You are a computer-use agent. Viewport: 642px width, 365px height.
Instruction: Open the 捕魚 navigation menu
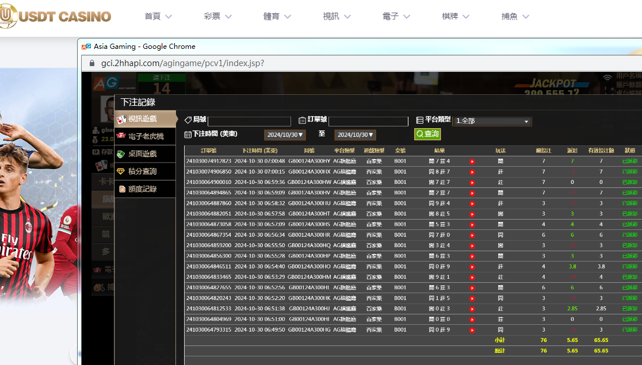pos(515,17)
